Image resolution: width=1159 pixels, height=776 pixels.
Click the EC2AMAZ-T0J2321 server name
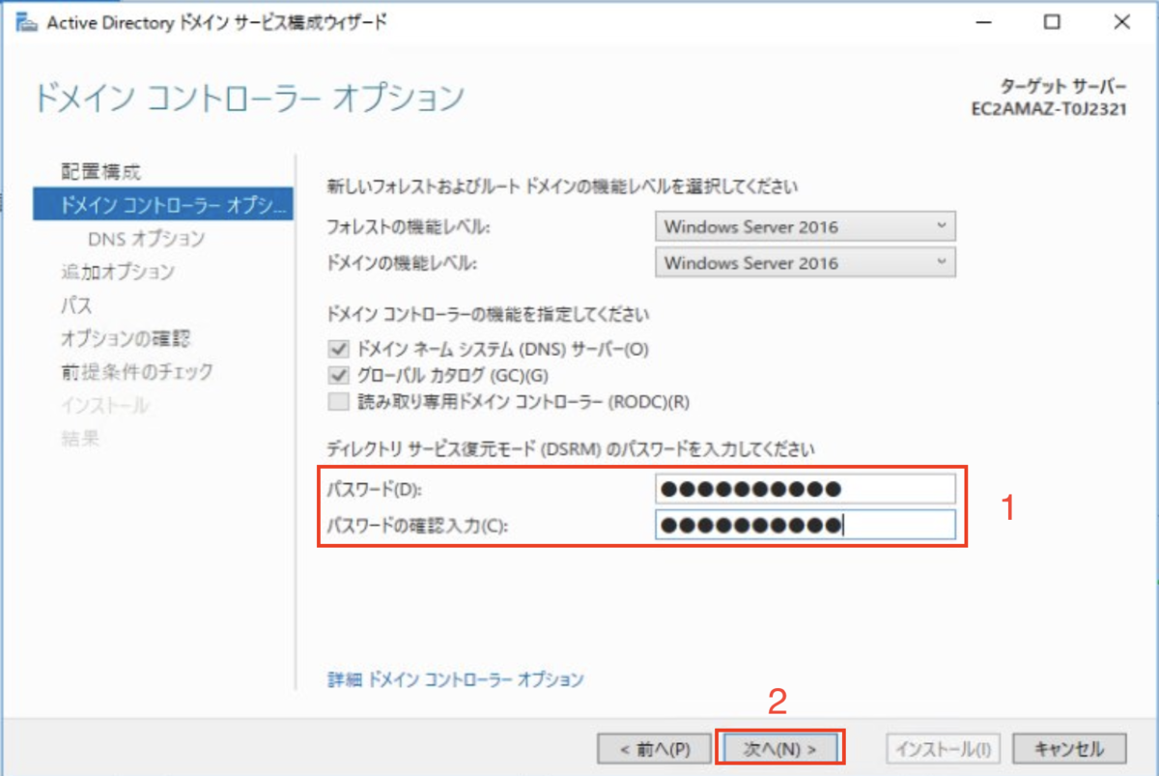click(x=1049, y=109)
